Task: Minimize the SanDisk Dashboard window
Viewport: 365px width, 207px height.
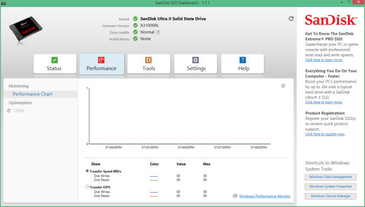Action: (342, 2)
